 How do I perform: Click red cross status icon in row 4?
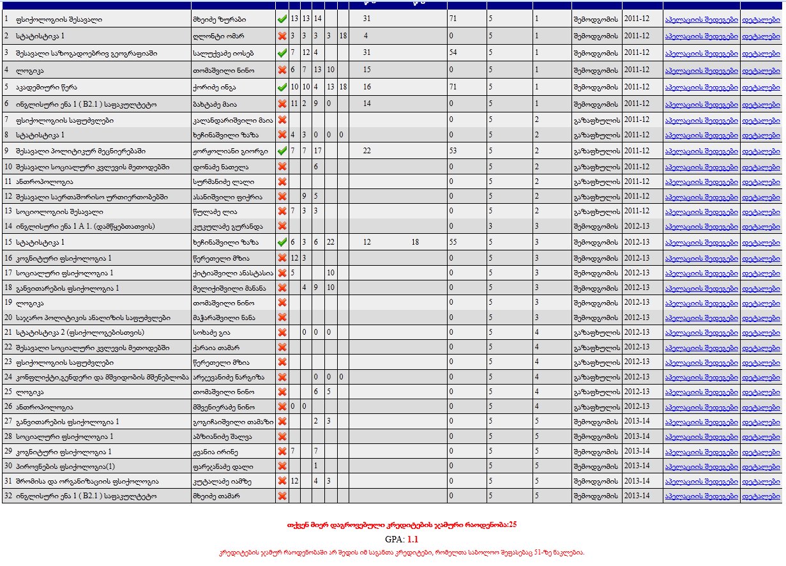282,70
